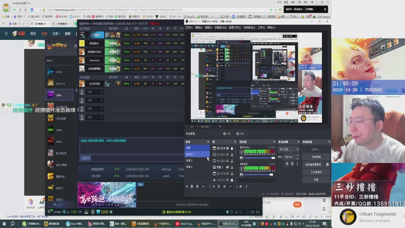Open first mixer channel options menu
This screenshot has width=405, height=228.
[241, 152]
